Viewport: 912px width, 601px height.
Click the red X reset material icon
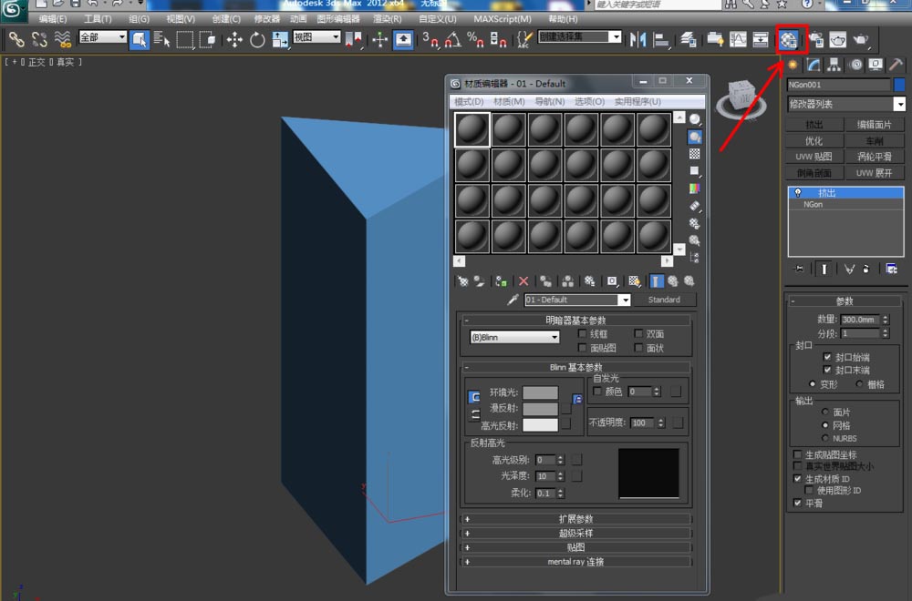(x=523, y=281)
